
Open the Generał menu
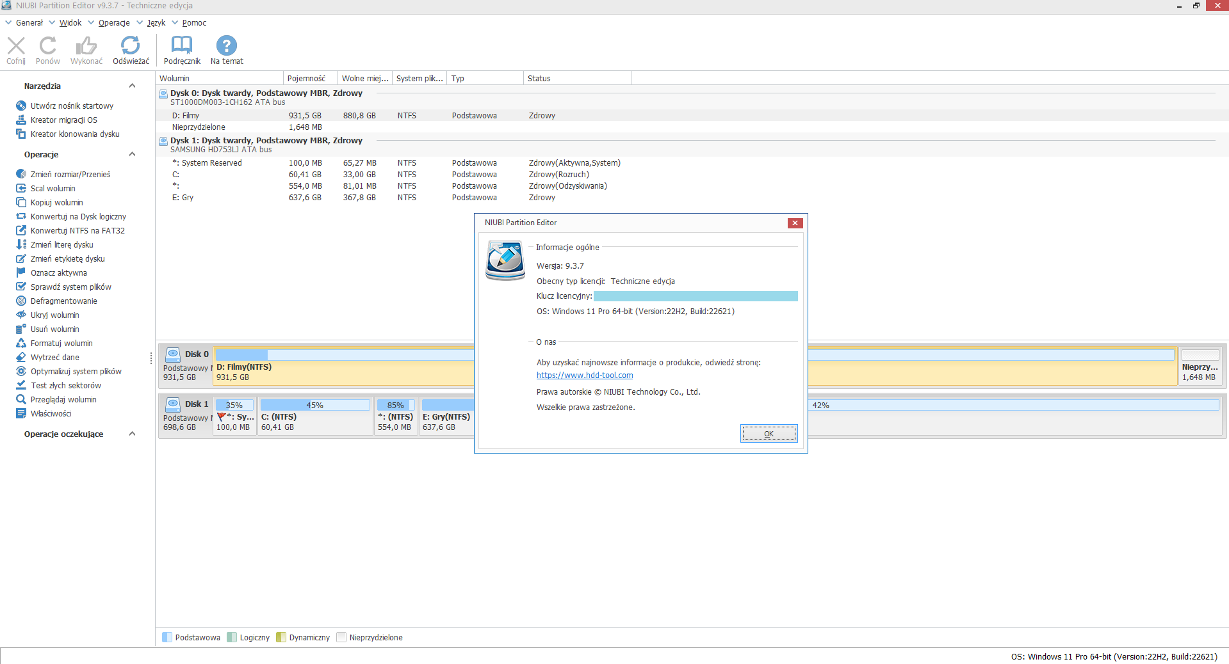coord(29,23)
